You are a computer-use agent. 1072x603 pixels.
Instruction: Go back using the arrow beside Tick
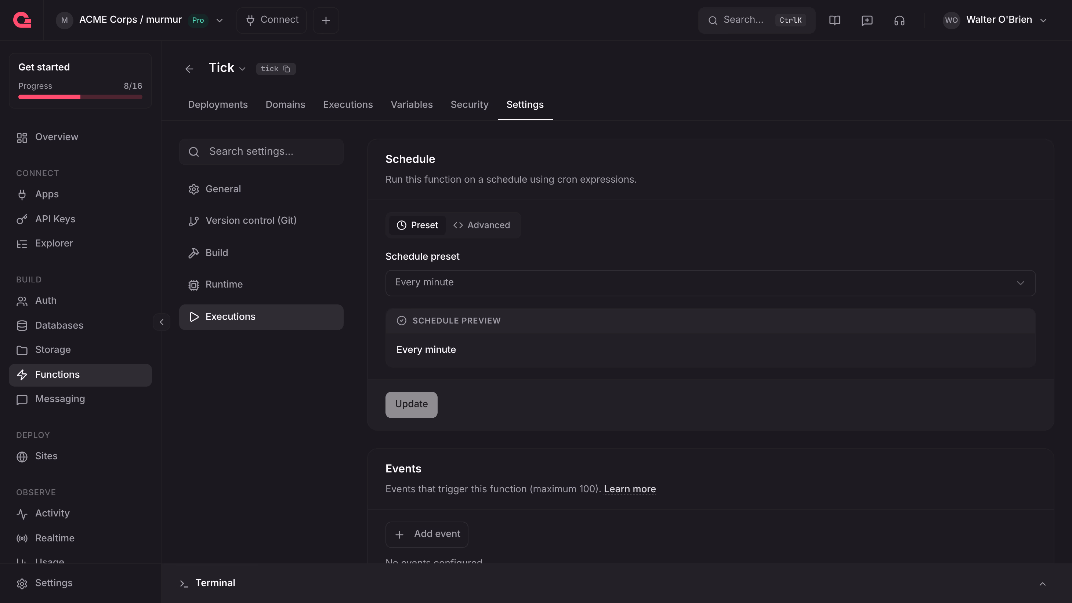[x=189, y=69]
